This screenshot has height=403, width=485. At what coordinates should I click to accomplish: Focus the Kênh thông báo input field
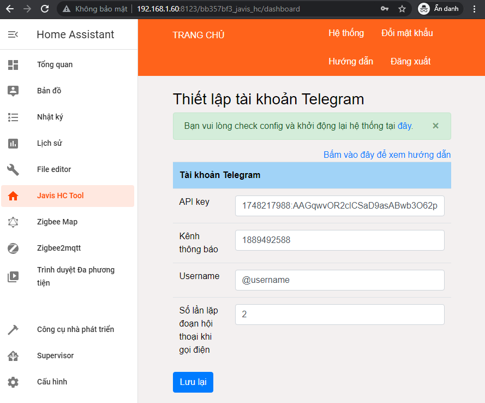pos(340,240)
